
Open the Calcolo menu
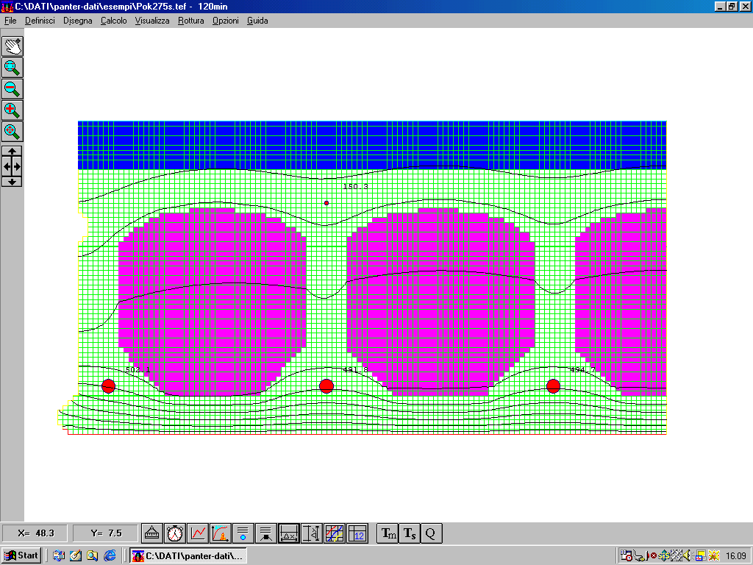(114, 21)
